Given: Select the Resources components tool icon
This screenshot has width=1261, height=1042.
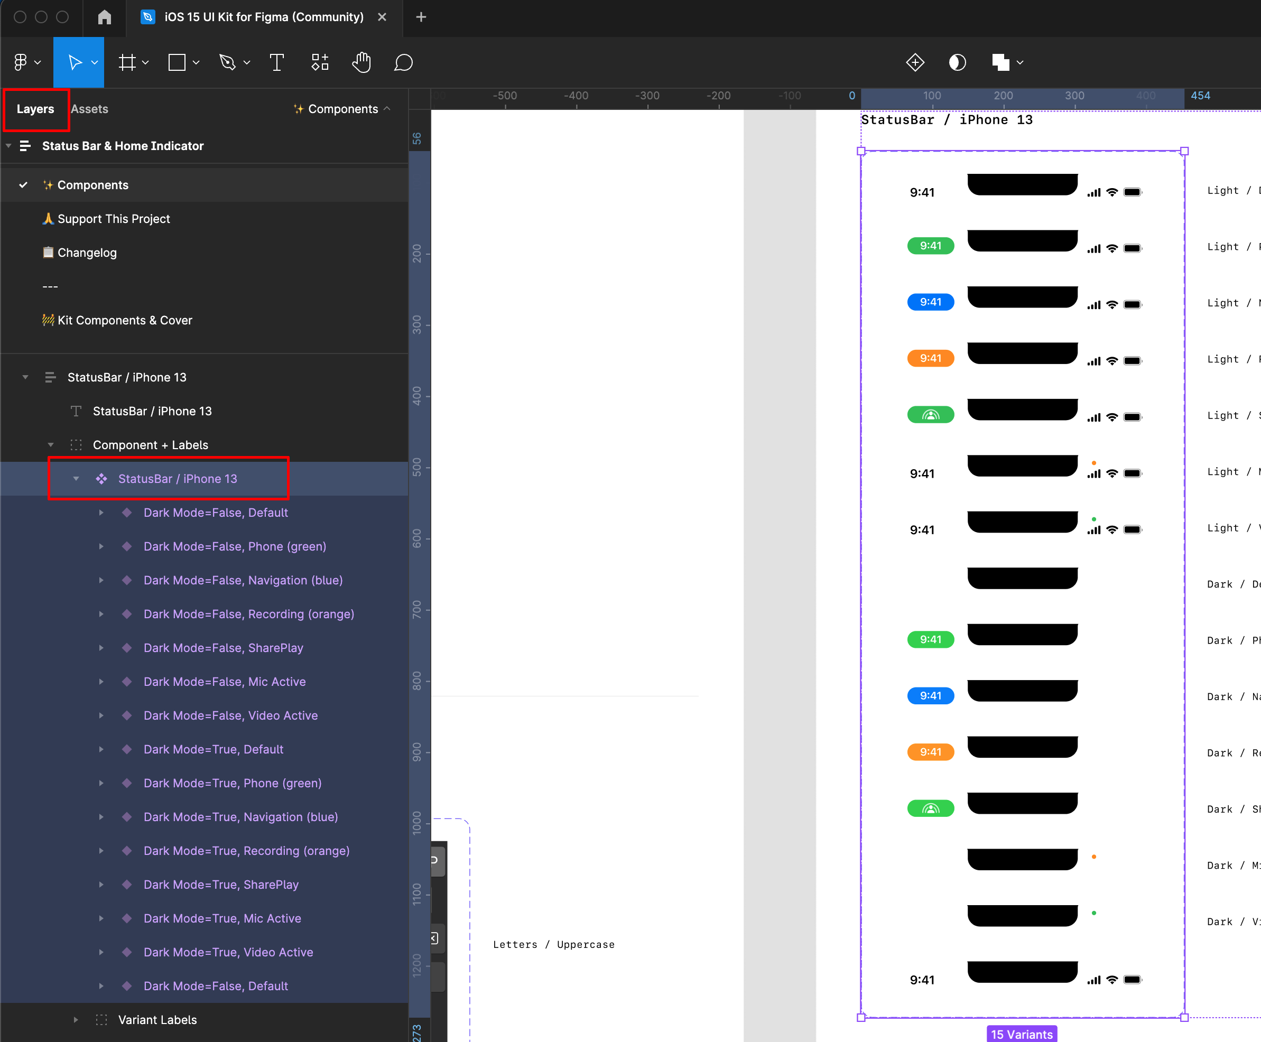Looking at the screenshot, I should (x=320, y=62).
